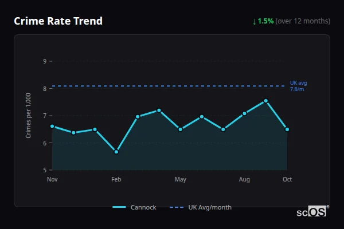Select the November data point on the Cannock line
Viewport: 344px width, 229px height.
coord(52,126)
